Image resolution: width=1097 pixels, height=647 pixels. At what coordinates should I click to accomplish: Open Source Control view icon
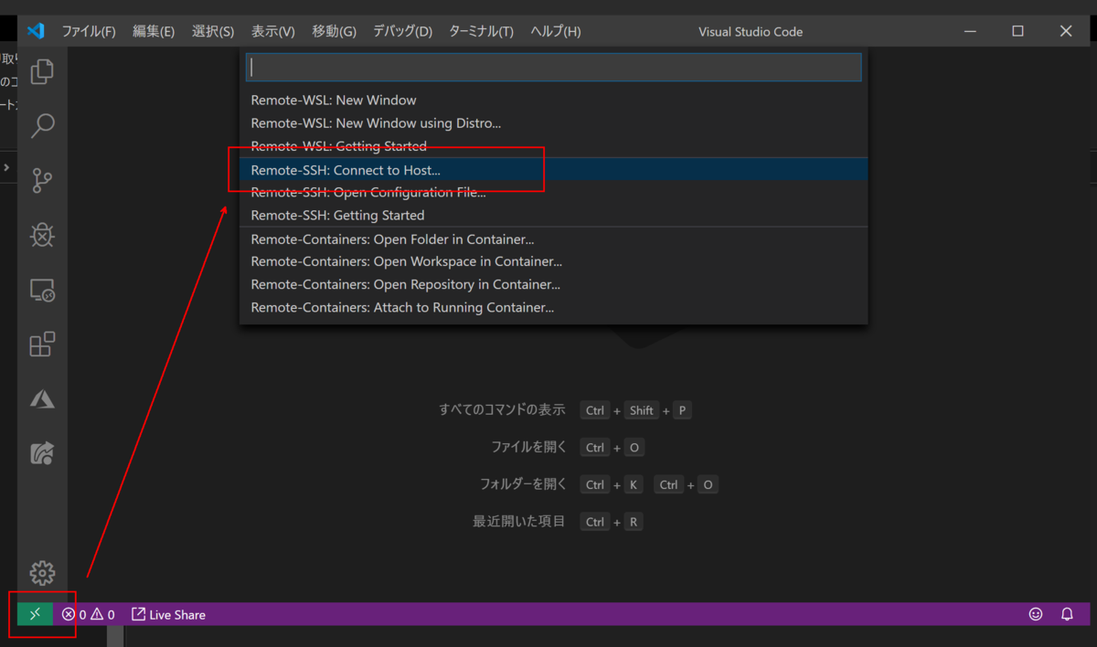click(x=42, y=181)
